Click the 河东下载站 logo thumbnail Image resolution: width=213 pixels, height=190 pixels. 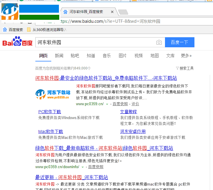[53, 94]
